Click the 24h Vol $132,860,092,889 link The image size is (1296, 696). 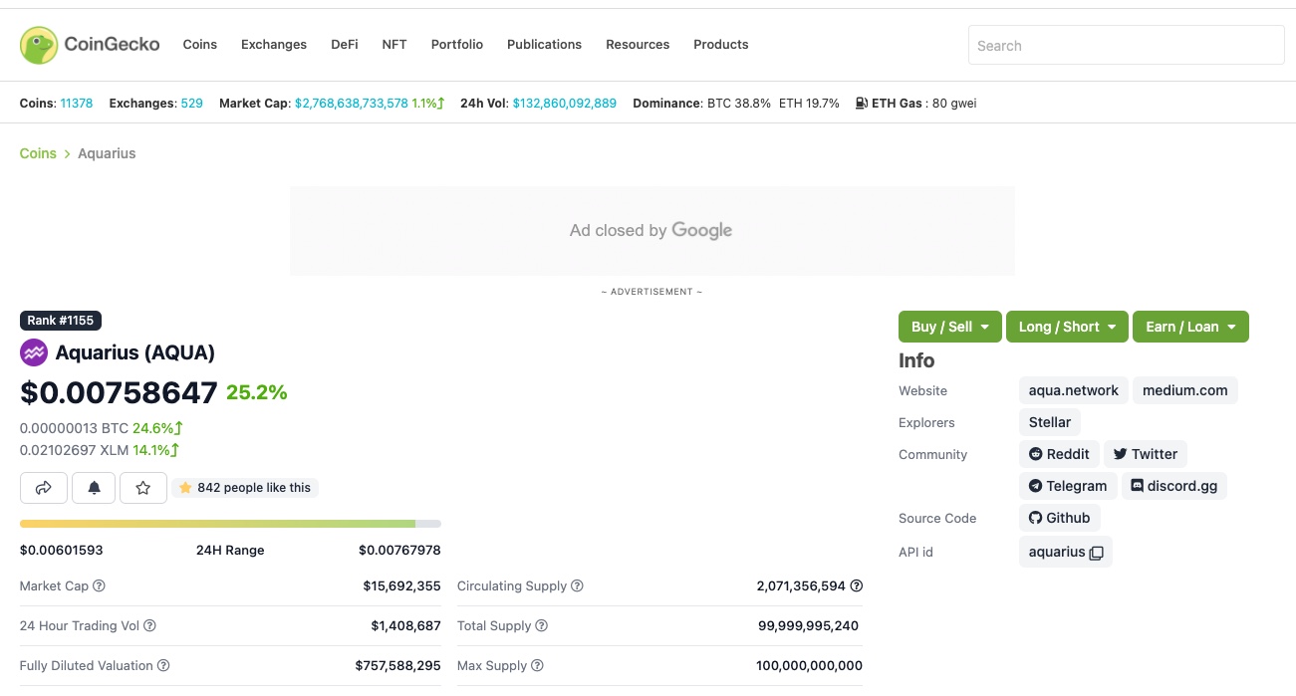coord(565,104)
